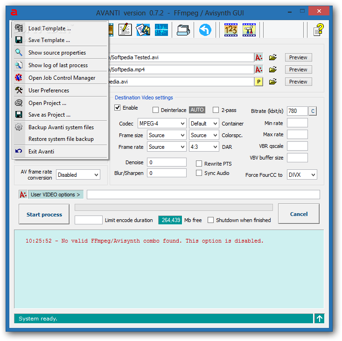Click the Min rate input field

pyautogui.click(x=297, y=123)
